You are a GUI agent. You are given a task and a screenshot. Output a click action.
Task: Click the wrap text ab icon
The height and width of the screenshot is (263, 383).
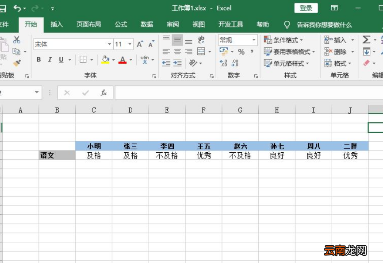(201, 39)
